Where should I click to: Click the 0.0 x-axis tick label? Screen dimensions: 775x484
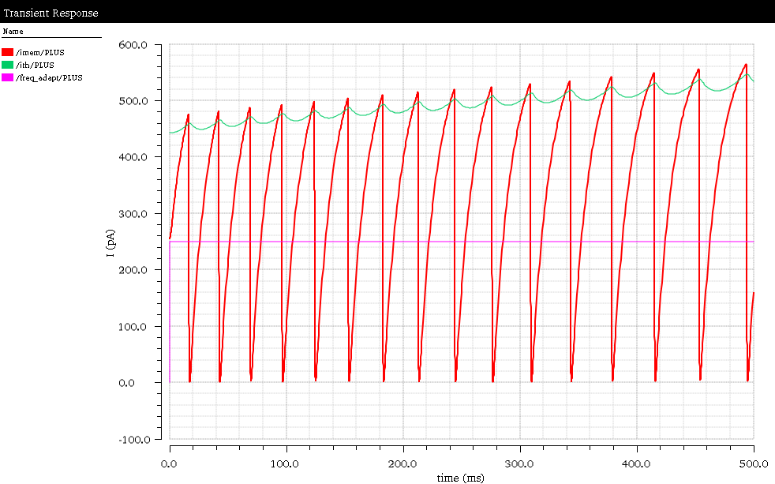tap(169, 464)
